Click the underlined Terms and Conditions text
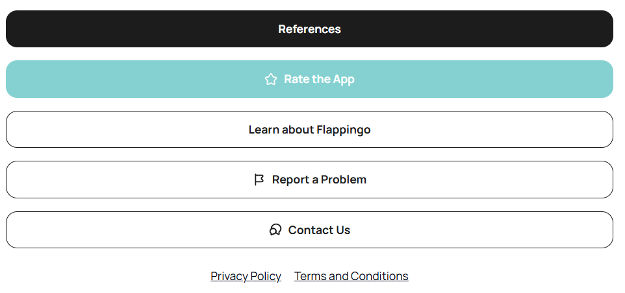The image size is (625, 293). click(351, 276)
